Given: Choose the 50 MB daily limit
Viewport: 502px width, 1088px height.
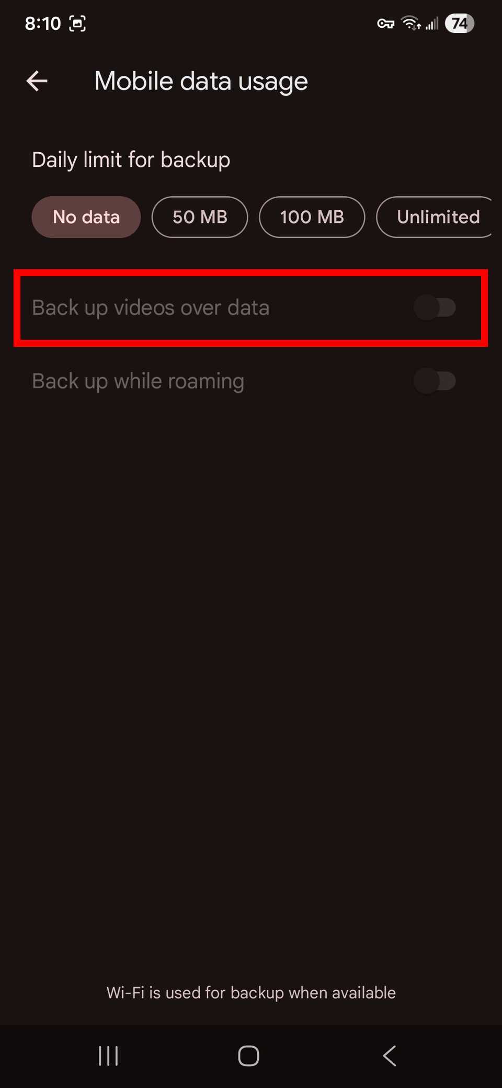Looking at the screenshot, I should point(200,217).
